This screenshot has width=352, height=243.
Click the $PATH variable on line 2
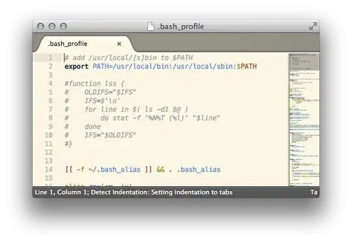point(246,67)
